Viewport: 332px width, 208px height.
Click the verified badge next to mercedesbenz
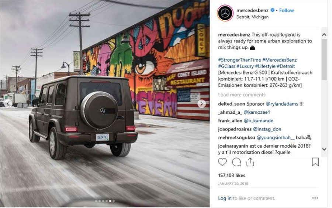point(273,10)
